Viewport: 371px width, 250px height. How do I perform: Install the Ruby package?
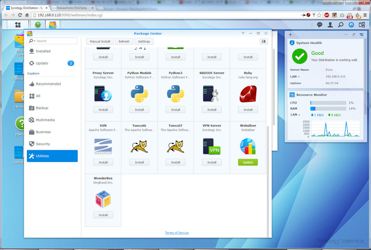pyautogui.click(x=248, y=110)
